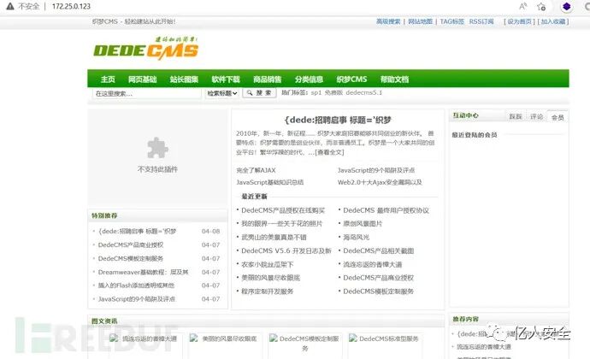The image size is (590, 359).
Task: Click the 流连忘返的香樟大道 thumbnail under 图文资讯
Action: coord(144,338)
